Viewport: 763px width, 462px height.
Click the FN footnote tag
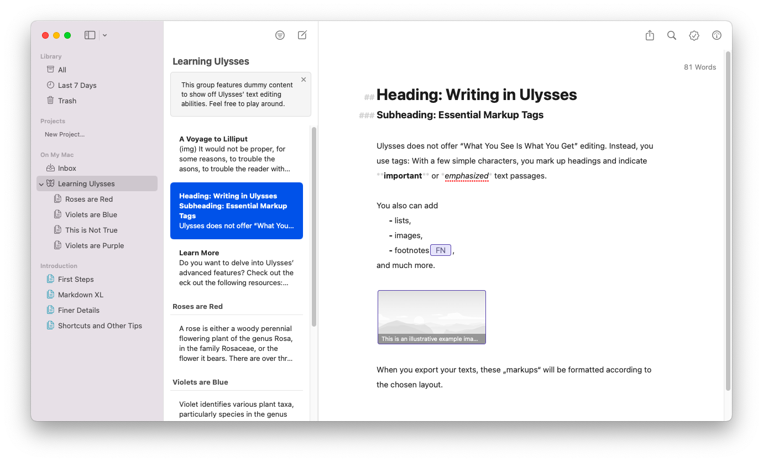441,250
